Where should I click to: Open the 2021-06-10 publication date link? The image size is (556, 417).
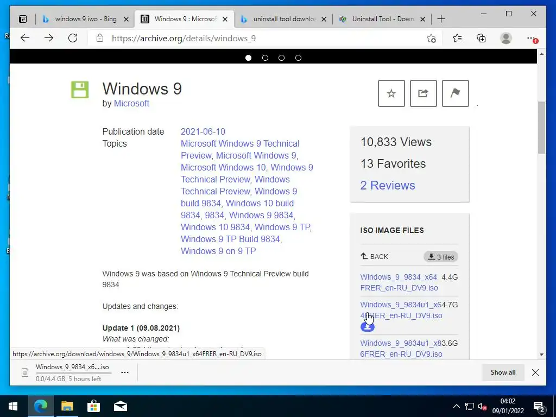(203, 131)
